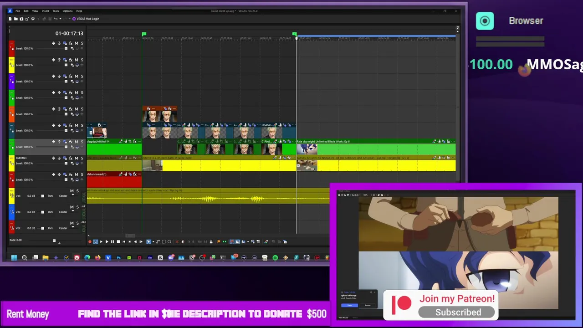This screenshot has width=583, height=328.
Task: Open compositing mode on video track 6
Action: click(x=72, y=130)
